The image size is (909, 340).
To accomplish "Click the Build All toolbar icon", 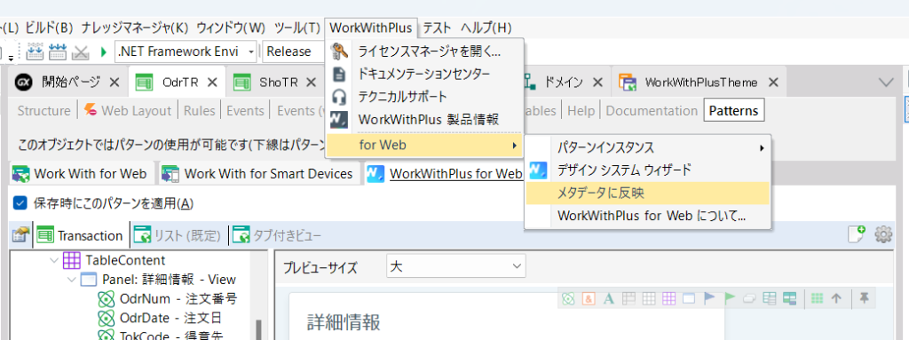I will click(36, 51).
